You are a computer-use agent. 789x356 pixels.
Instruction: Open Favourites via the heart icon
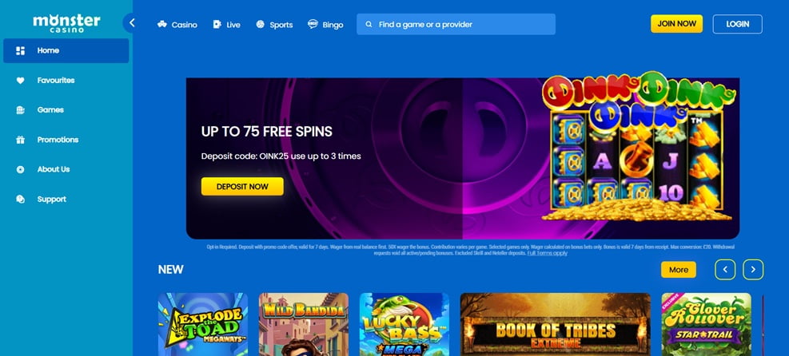pos(20,81)
